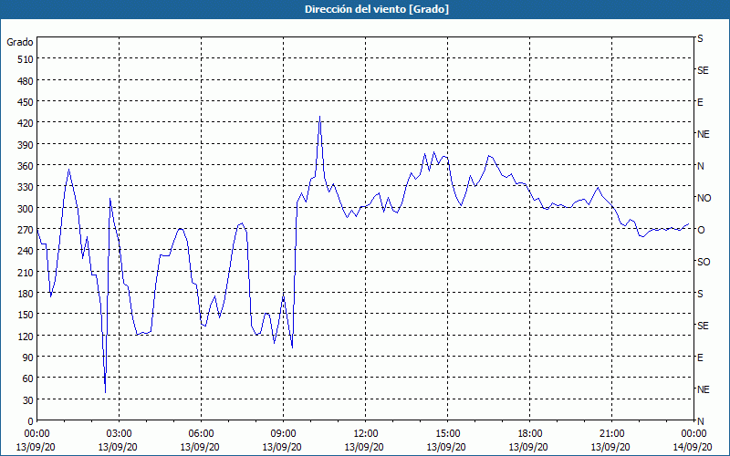Select the 06:00 time label

pos(201,434)
